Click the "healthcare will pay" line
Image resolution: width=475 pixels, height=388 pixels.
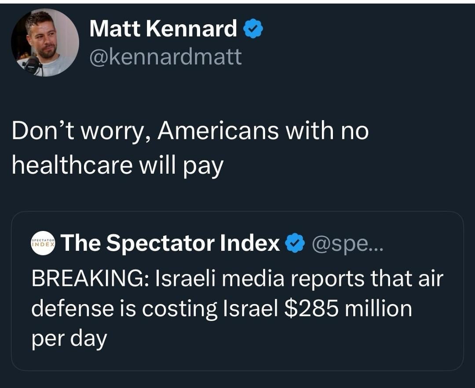[x=117, y=165]
